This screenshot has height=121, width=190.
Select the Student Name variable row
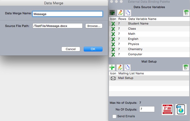149,23
